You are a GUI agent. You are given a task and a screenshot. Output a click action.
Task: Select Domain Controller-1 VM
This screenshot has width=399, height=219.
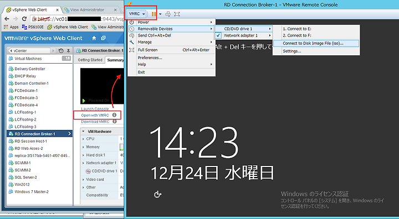pyautogui.click(x=39, y=84)
